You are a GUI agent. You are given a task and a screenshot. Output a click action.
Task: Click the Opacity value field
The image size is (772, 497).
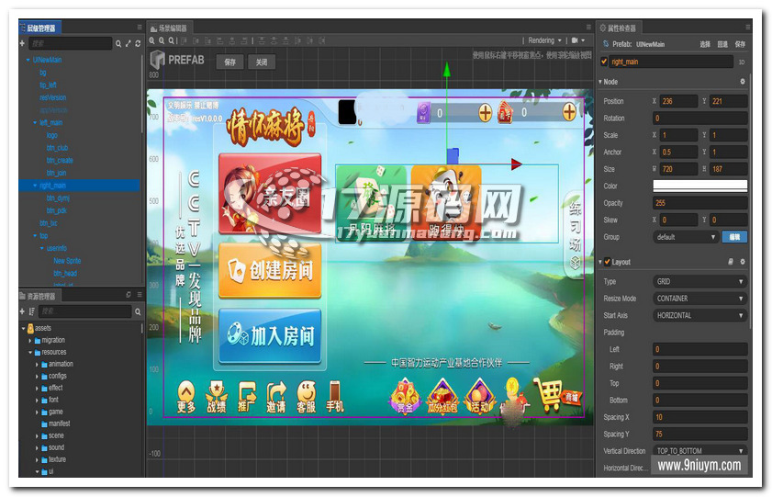pos(700,203)
